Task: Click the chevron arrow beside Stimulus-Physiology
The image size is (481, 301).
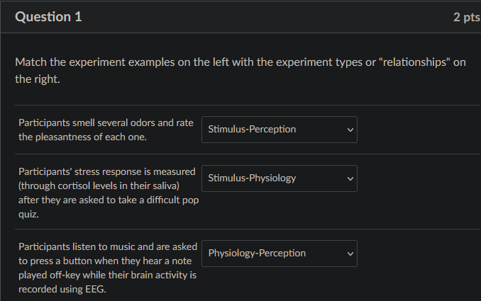Action: point(350,178)
